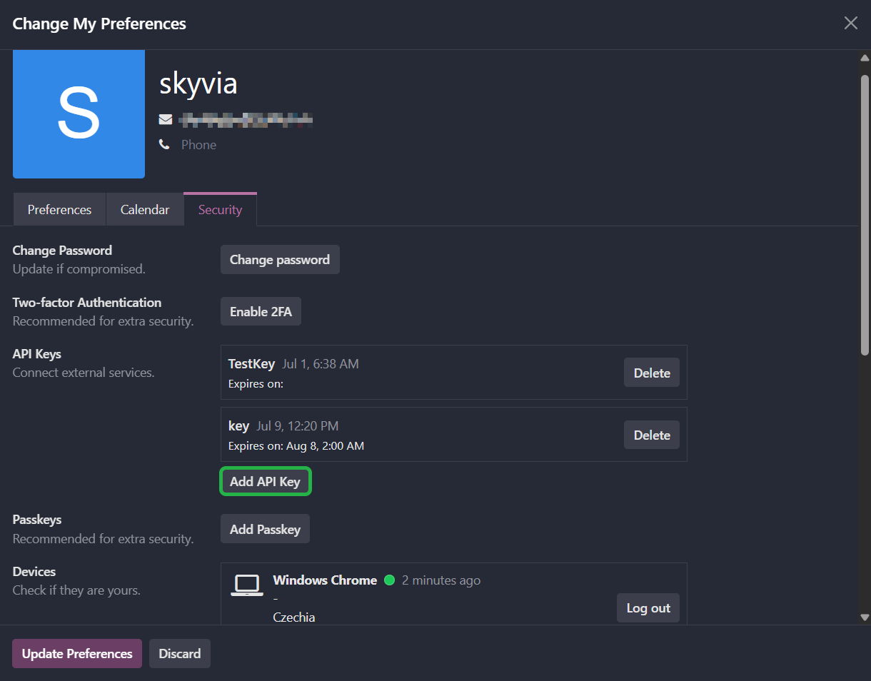This screenshot has height=681, width=871.
Task: Click Update Preferences button
Action: coord(77,653)
